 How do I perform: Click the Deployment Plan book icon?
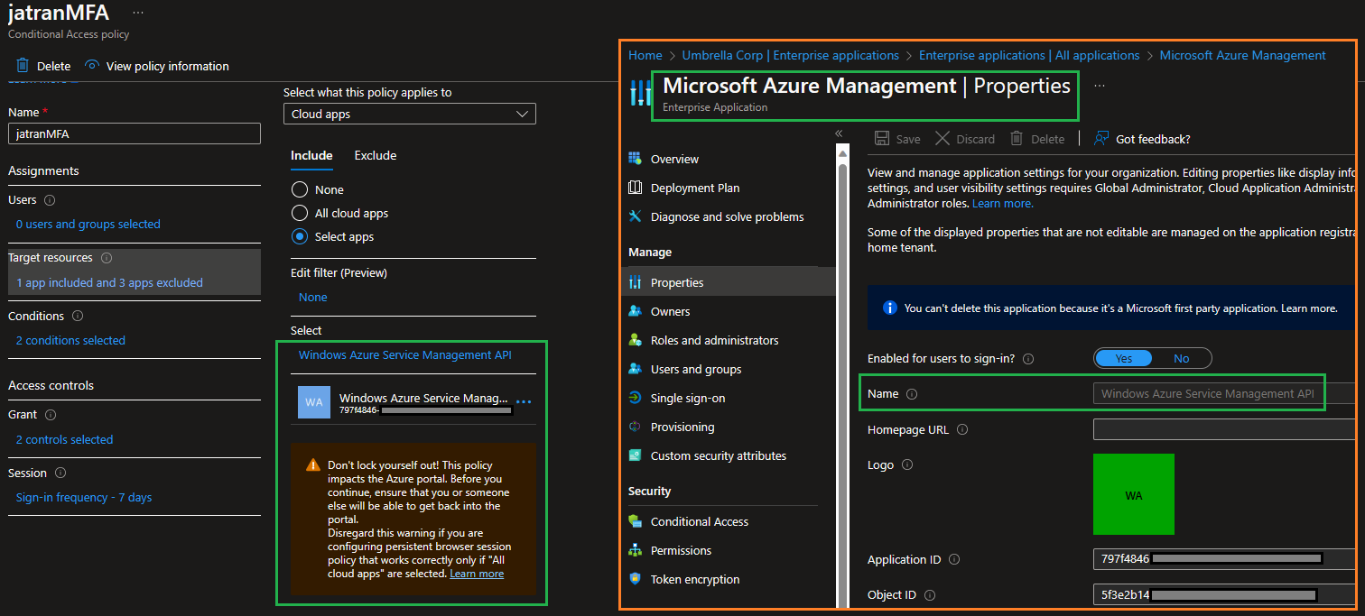click(635, 188)
